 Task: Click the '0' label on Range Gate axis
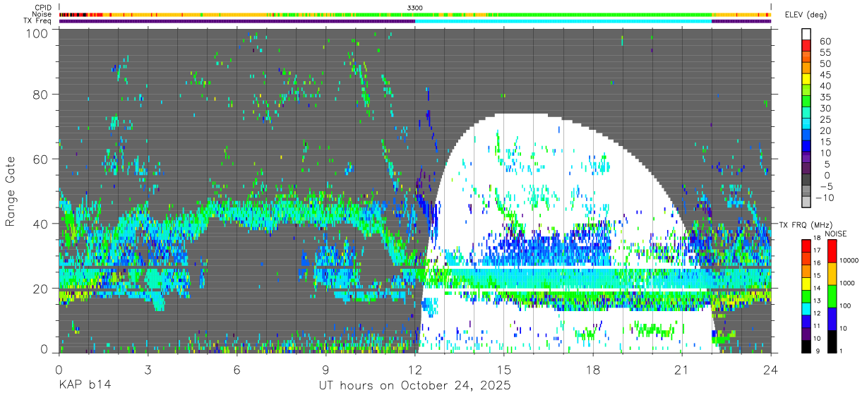pos(44,349)
